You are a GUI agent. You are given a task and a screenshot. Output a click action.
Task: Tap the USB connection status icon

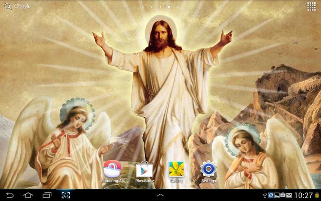click(265, 195)
